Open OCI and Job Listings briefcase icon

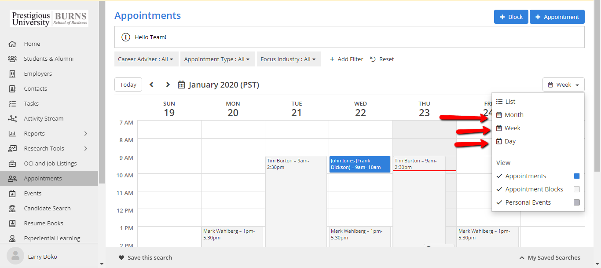click(12, 164)
